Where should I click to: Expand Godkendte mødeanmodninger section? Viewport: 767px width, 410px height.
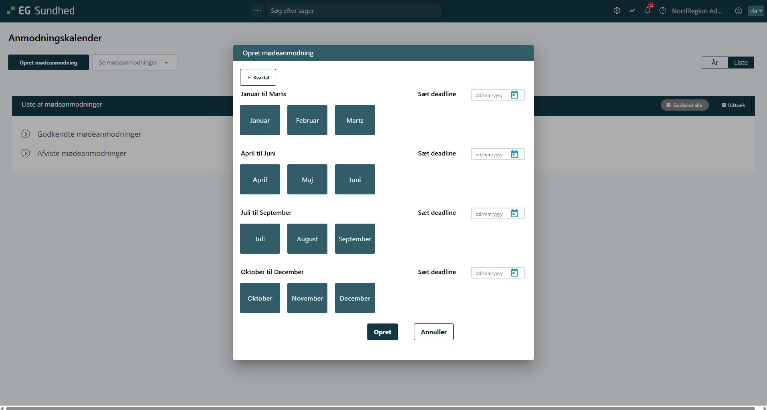click(x=26, y=134)
